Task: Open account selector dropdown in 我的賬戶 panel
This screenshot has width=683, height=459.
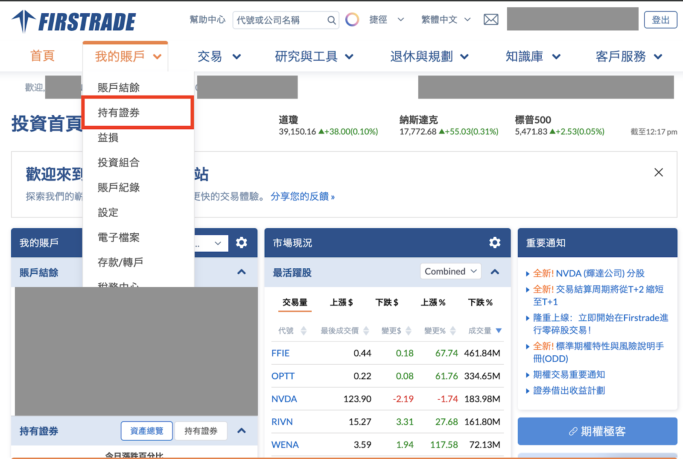Action: pyautogui.click(x=211, y=243)
